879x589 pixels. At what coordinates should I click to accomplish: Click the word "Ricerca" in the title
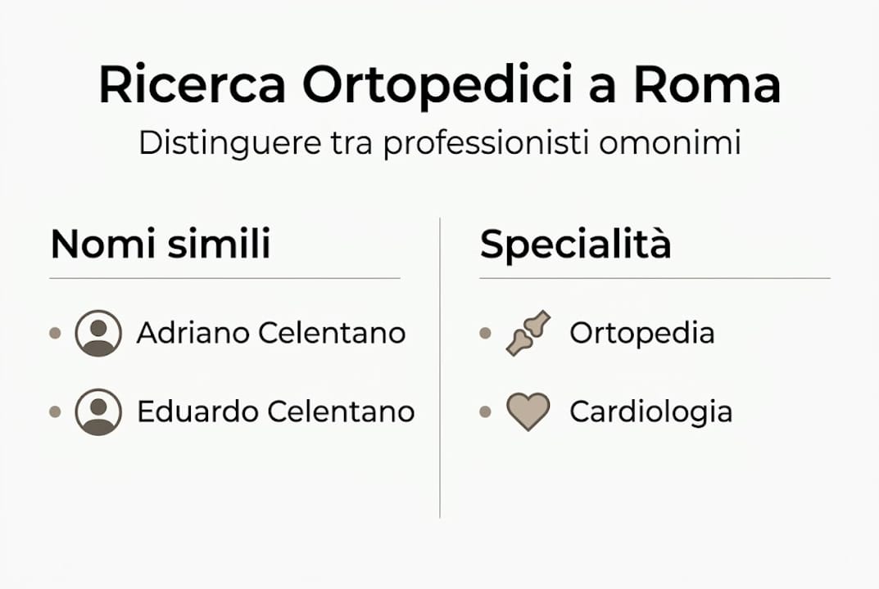point(193,85)
